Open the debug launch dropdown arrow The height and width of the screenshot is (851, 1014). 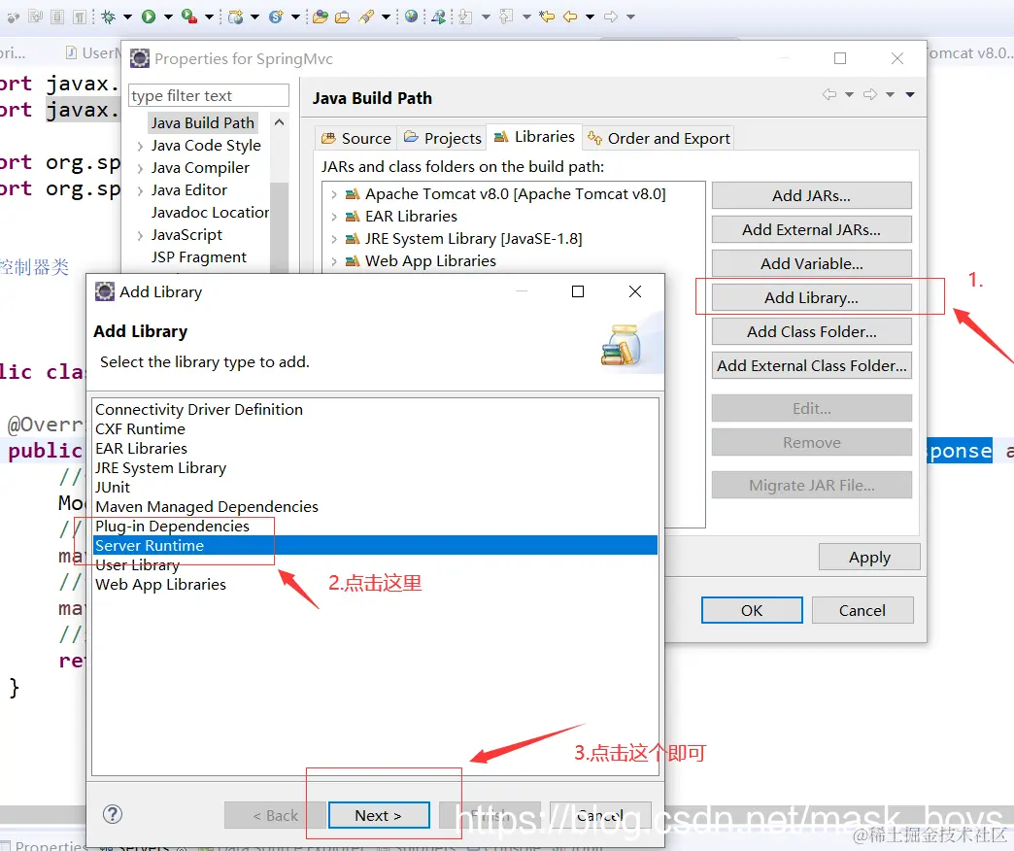tap(128, 17)
